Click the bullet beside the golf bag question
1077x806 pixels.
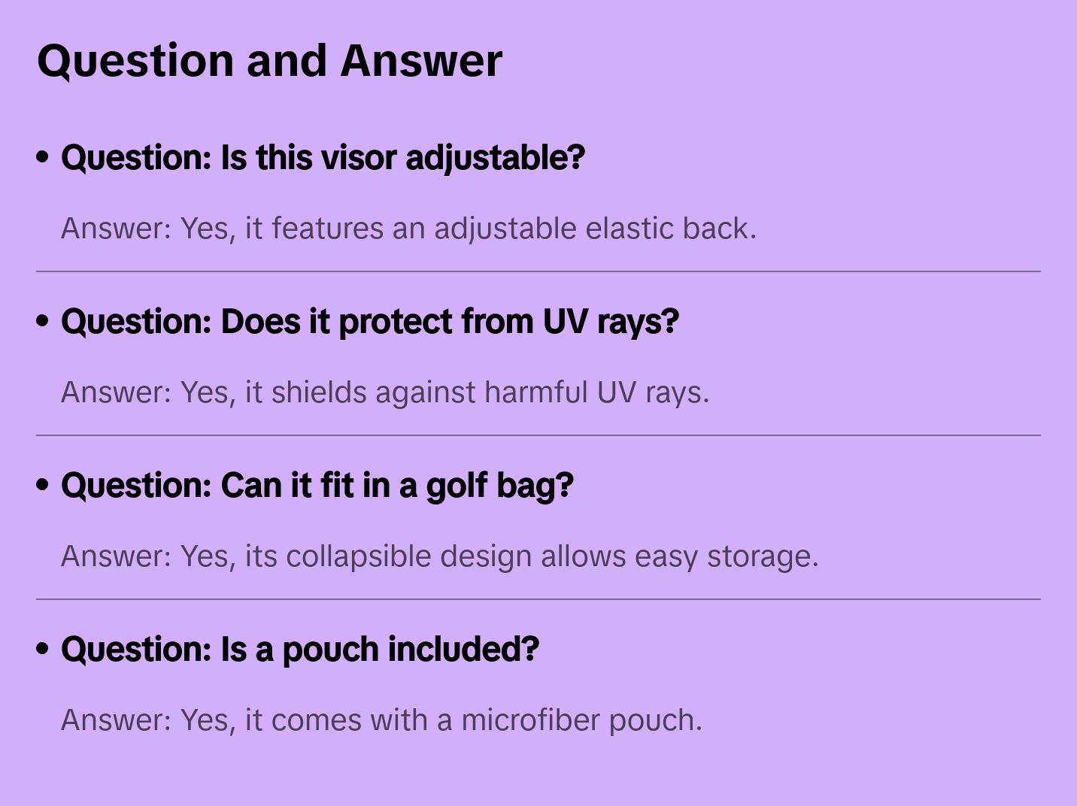(43, 485)
